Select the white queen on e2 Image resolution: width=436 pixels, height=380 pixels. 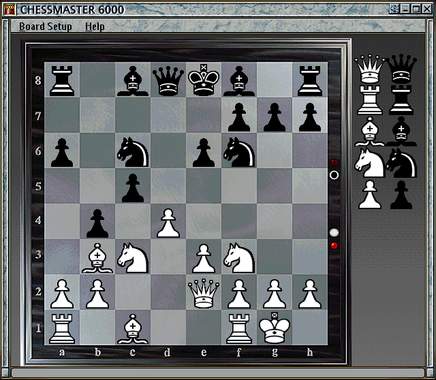click(x=204, y=294)
